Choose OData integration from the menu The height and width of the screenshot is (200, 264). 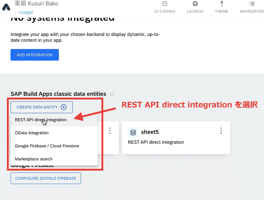point(54,133)
